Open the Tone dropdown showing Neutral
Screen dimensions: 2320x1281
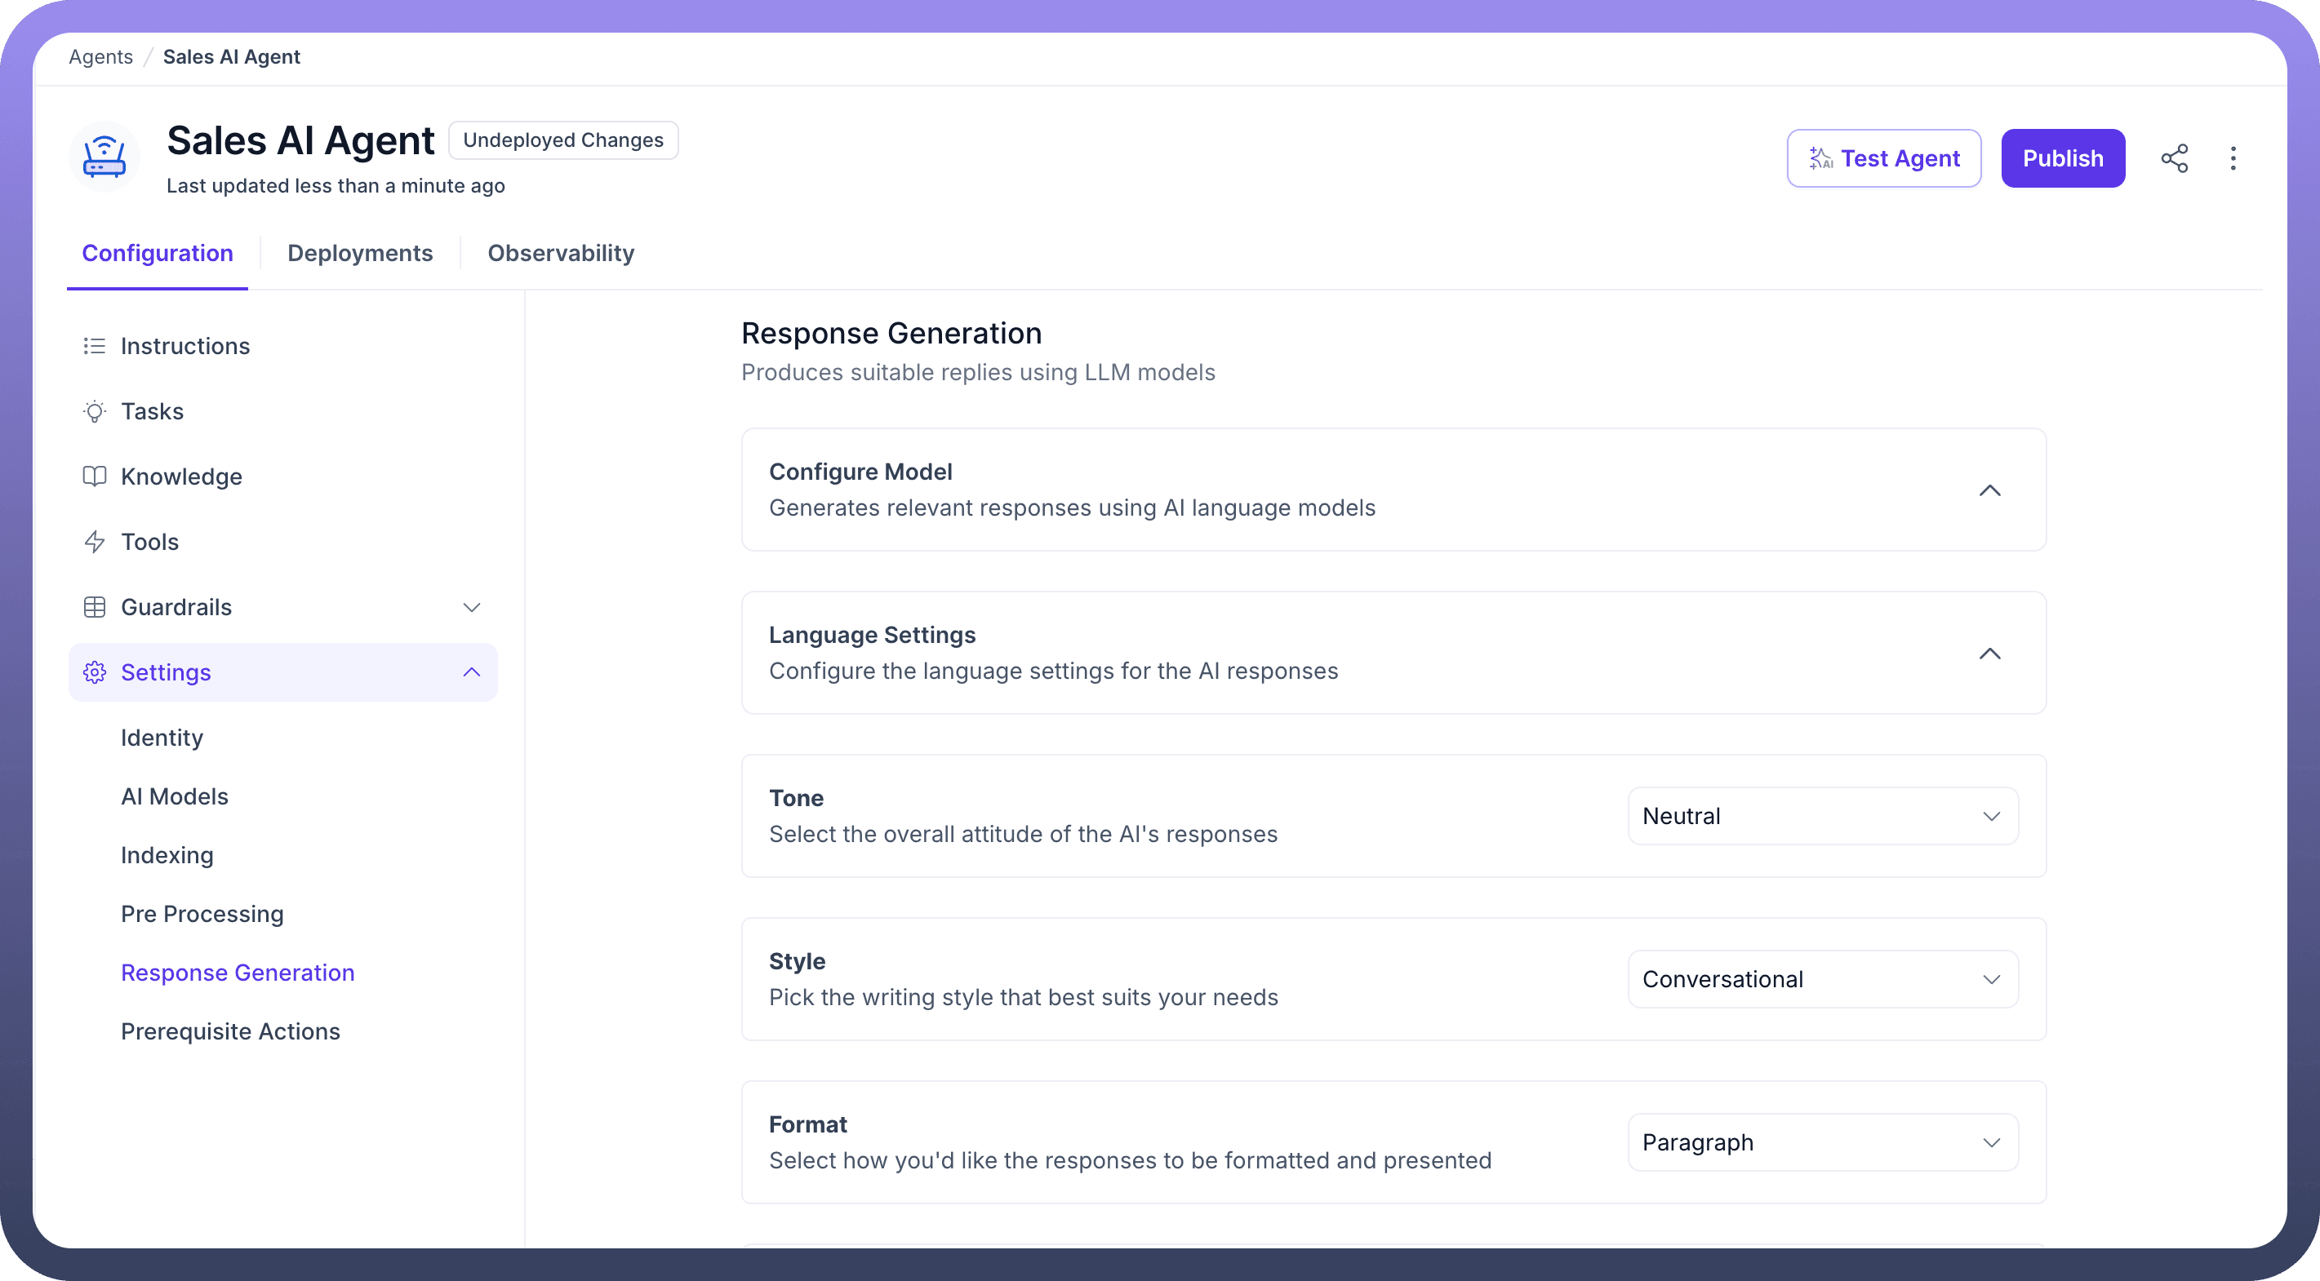[1822, 817]
